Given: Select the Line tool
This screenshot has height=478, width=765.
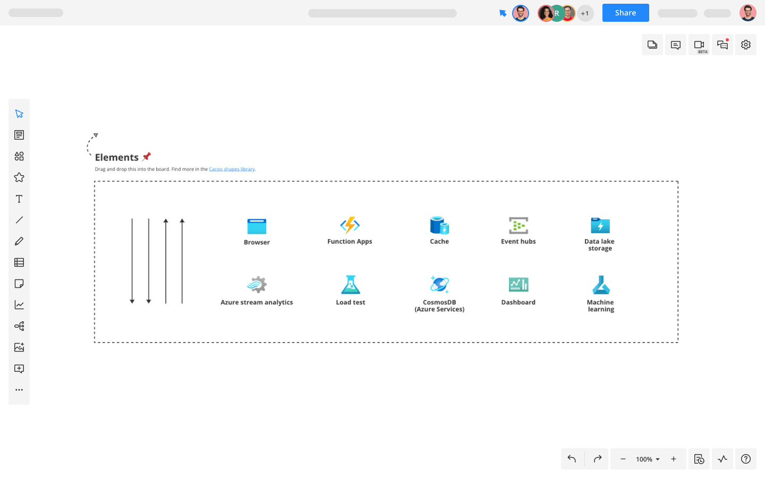Looking at the screenshot, I should [19, 220].
